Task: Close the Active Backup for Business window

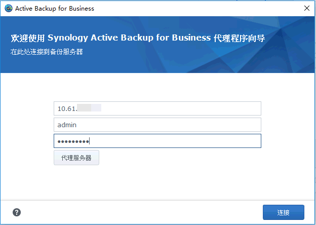Action: click(x=307, y=8)
